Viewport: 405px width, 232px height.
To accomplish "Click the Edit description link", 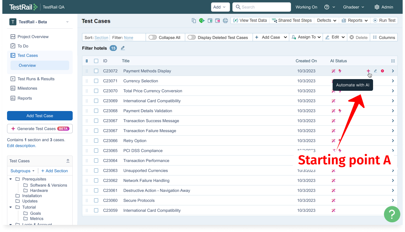I will tap(22, 146).
